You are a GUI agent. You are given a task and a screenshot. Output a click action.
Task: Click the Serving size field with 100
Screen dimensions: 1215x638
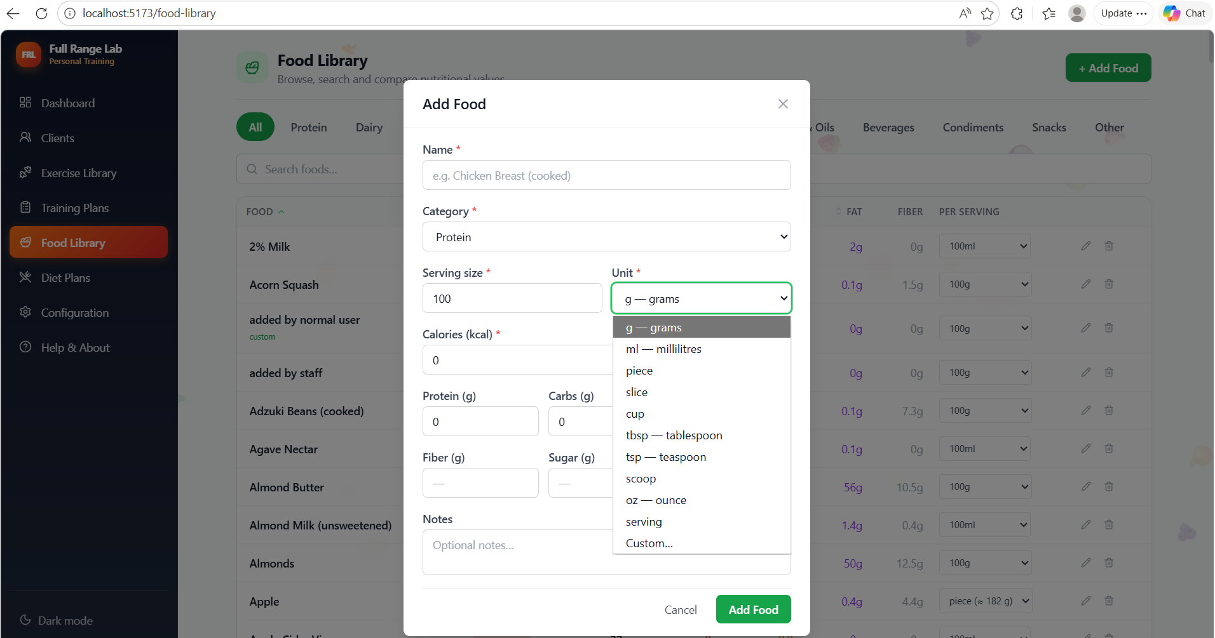[512, 298]
